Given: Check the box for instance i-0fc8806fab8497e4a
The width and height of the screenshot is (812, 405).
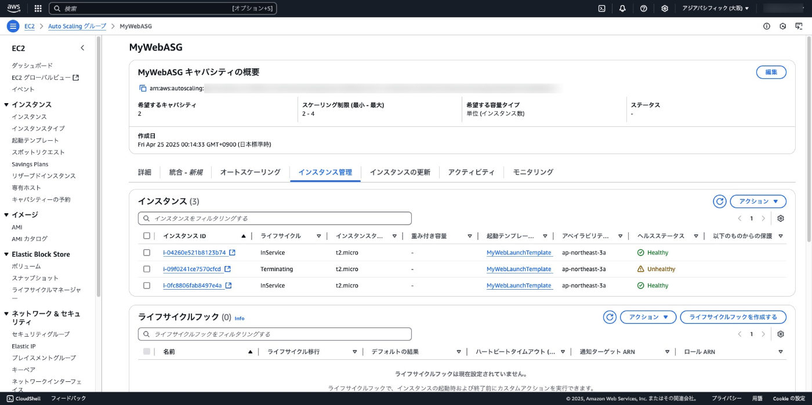Looking at the screenshot, I should click(147, 286).
